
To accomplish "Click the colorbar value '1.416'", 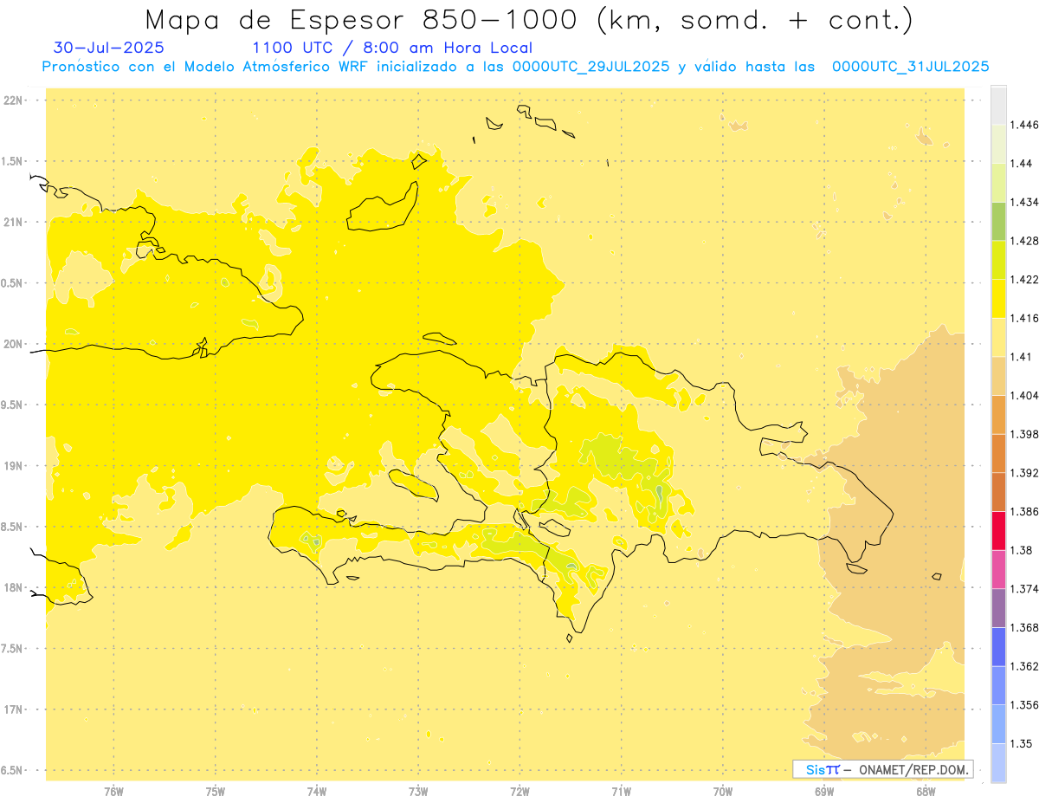I will [x=1025, y=318].
